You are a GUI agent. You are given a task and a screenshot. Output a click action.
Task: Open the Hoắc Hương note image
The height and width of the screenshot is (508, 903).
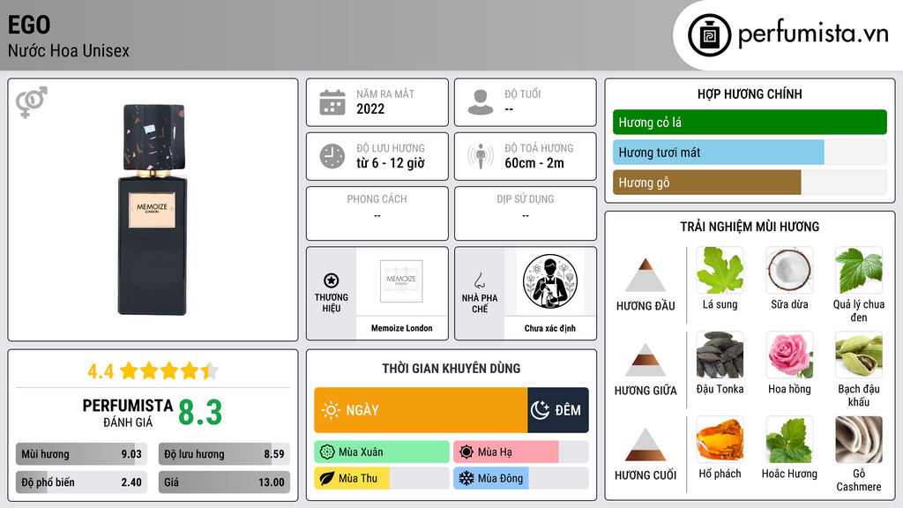pos(789,439)
